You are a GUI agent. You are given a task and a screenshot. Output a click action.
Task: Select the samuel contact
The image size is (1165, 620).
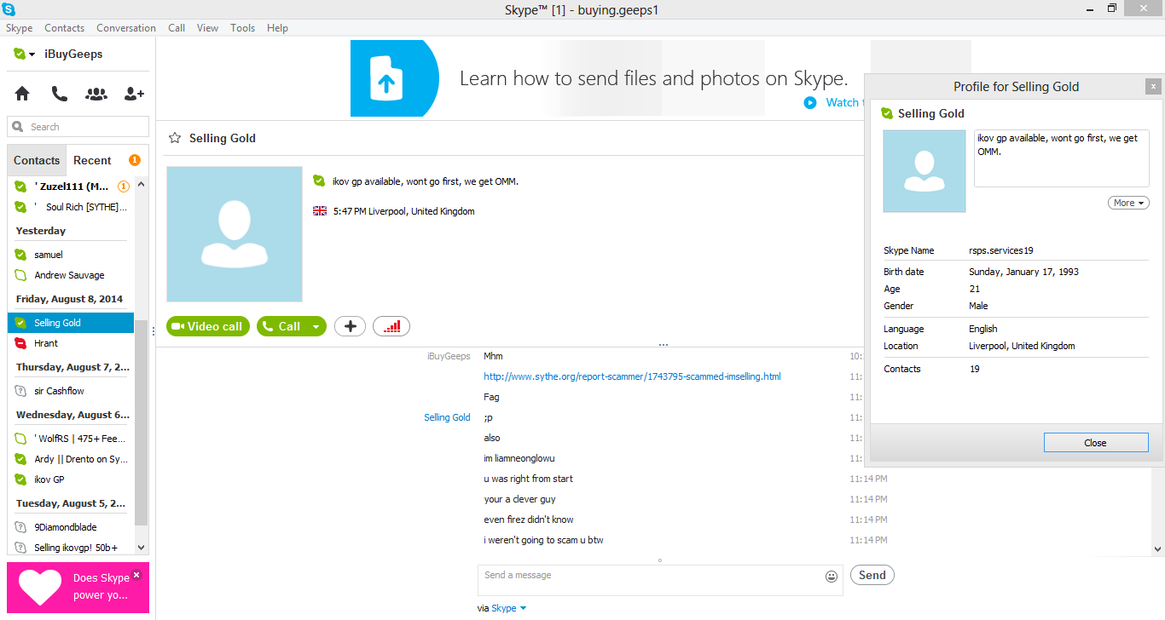[71, 255]
